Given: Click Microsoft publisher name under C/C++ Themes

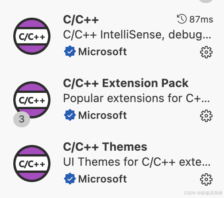Looking at the screenshot, I should pos(102,179).
